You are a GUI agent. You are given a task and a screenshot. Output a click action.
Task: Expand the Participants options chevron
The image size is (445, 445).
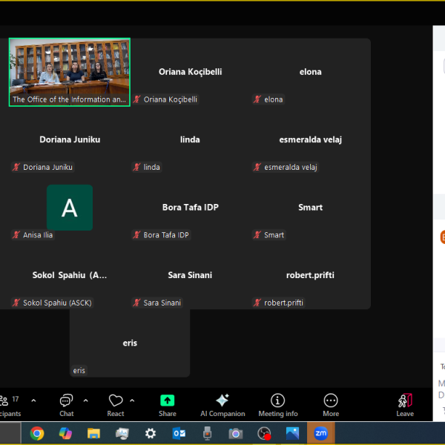tap(33, 400)
